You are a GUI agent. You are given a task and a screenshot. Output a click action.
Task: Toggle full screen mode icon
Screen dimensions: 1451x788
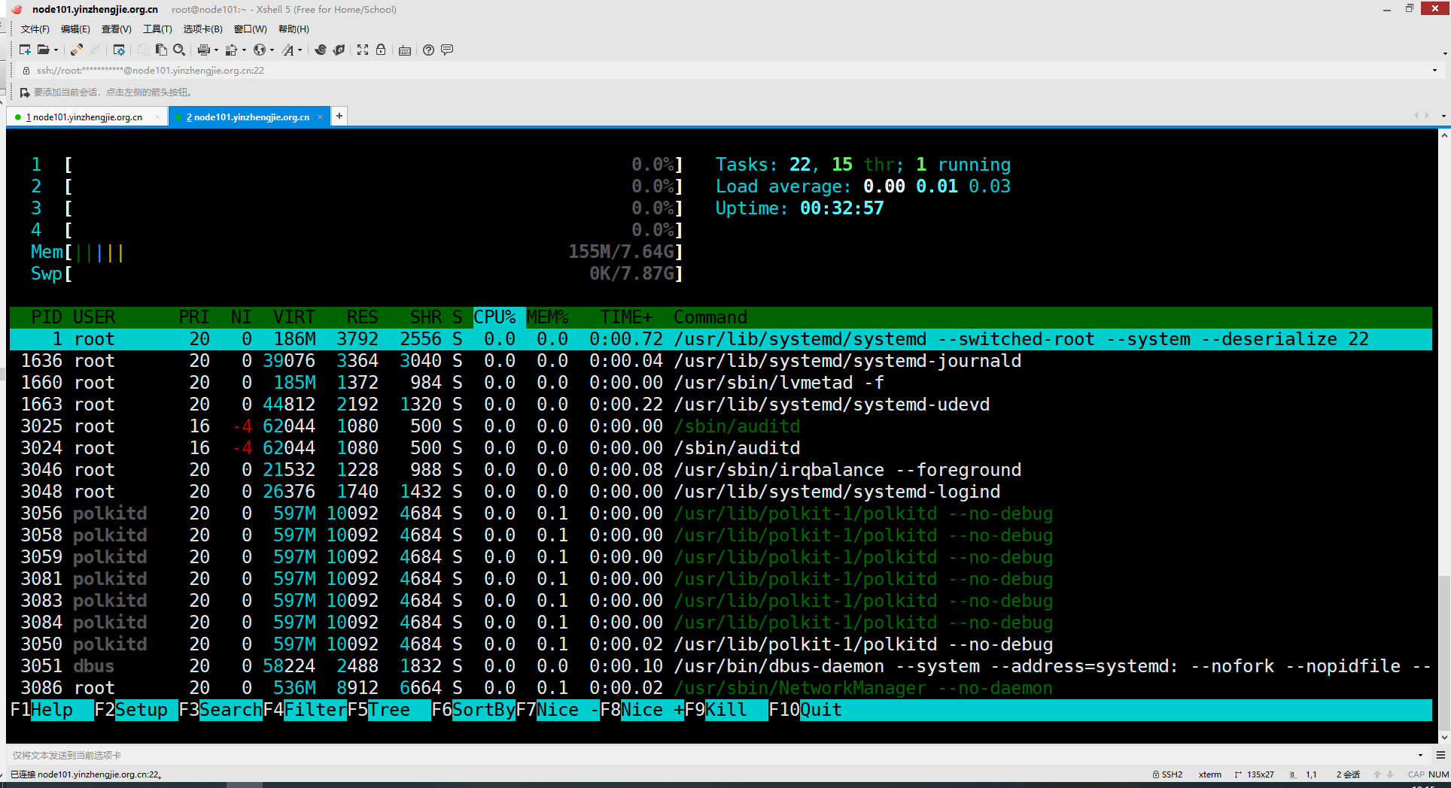coord(363,50)
